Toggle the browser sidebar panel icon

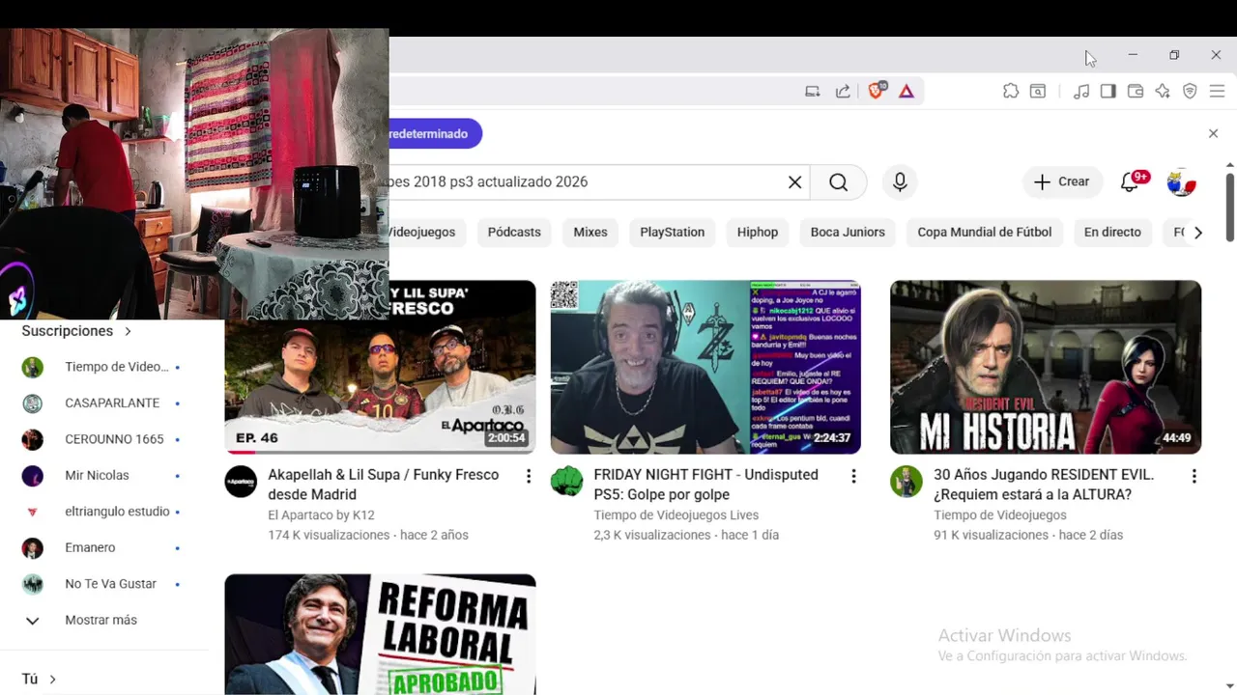[1108, 91]
